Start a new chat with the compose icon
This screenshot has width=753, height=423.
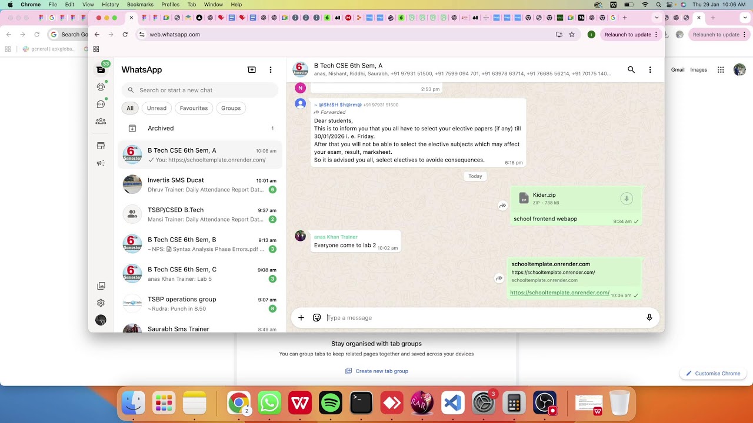[x=252, y=70]
